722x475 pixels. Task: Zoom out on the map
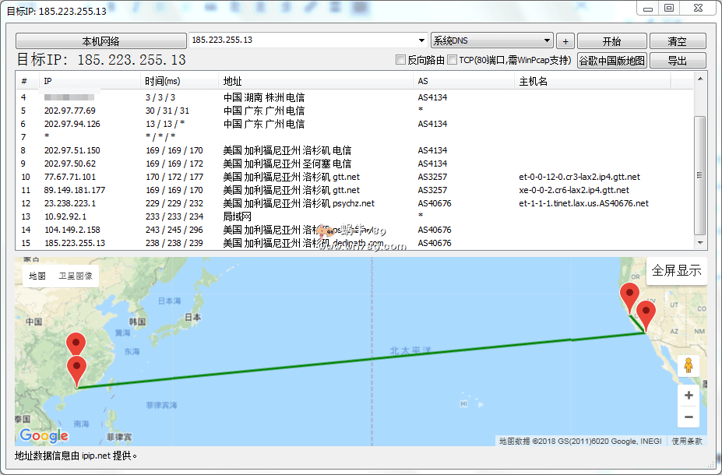pyautogui.click(x=689, y=417)
